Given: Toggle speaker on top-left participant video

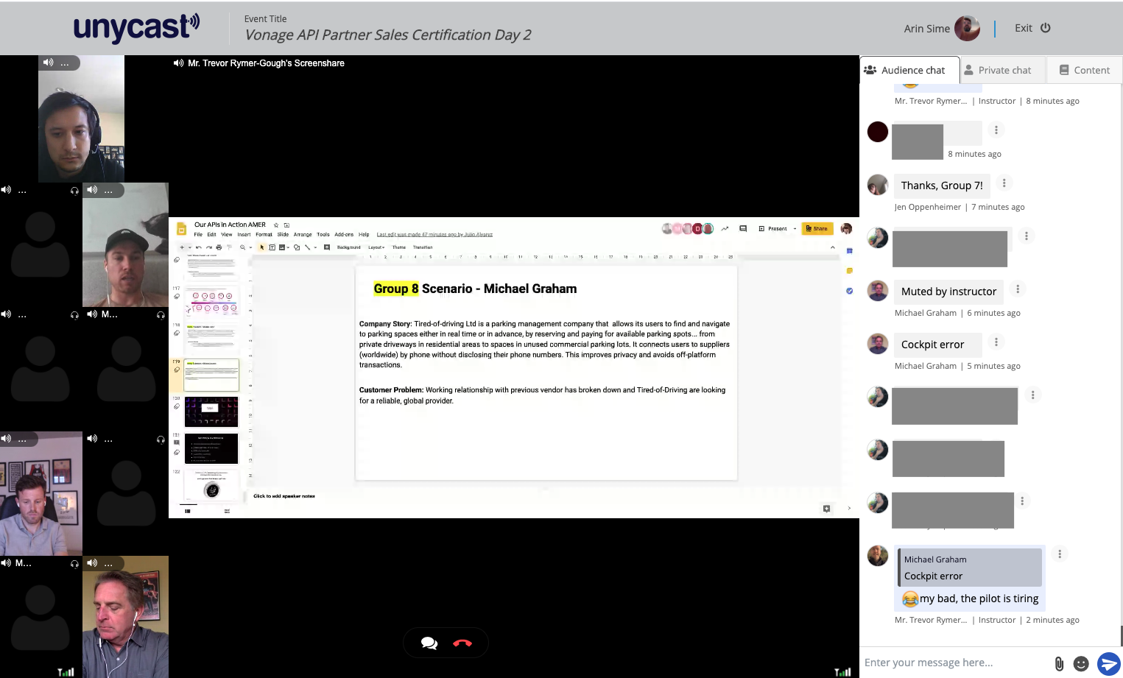Looking at the screenshot, I should coord(48,63).
